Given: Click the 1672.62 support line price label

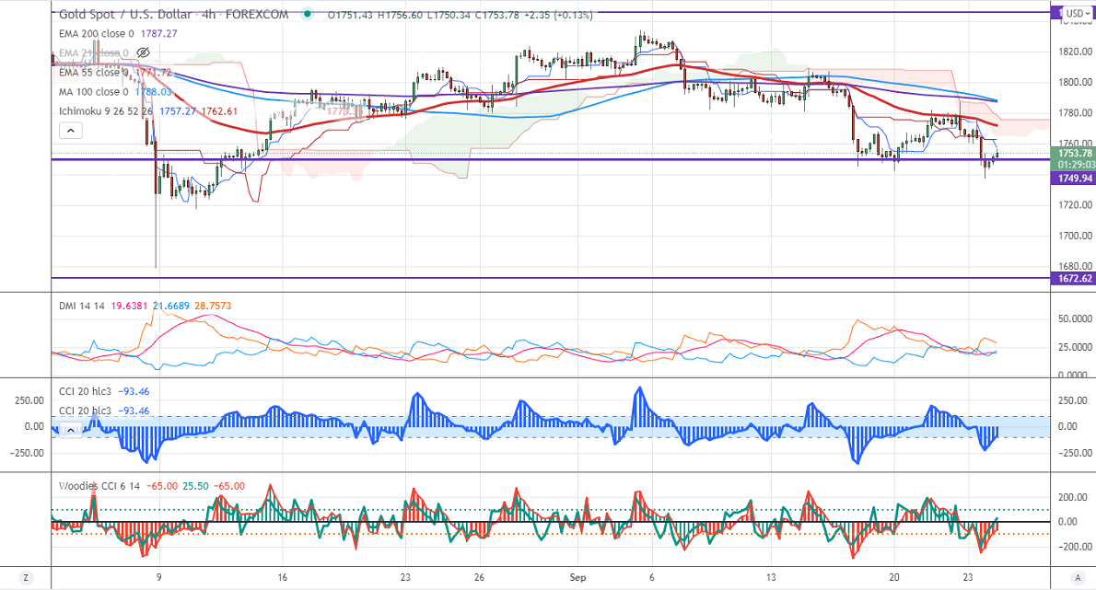Looking at the screenshot, I should pos(1070,278).
